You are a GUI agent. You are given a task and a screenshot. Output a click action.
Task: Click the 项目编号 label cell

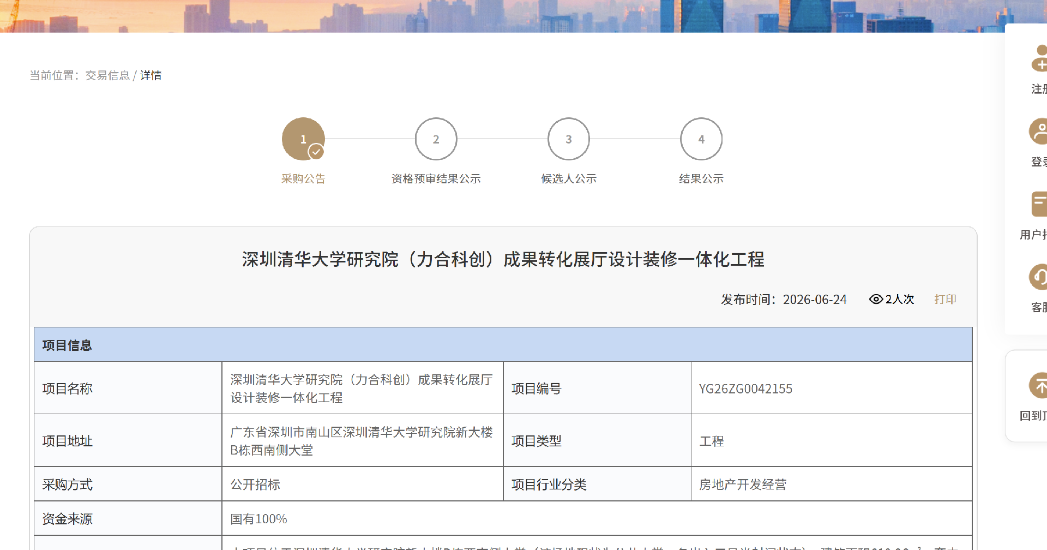click(x=597, y=388)
